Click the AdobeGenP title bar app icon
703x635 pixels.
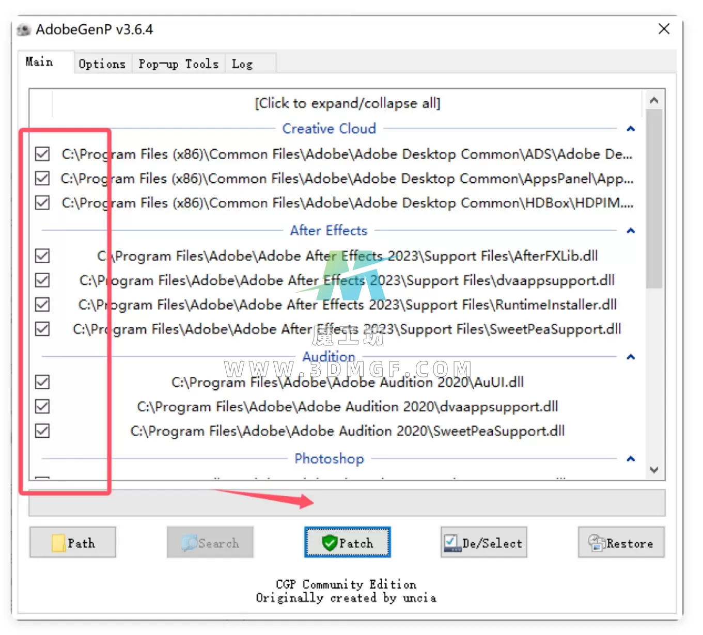point(24,30)
